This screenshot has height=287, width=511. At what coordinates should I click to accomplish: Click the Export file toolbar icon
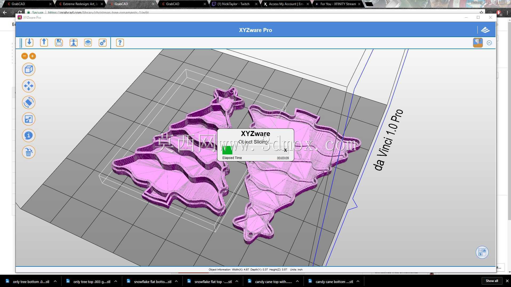(x=44, y=43)
